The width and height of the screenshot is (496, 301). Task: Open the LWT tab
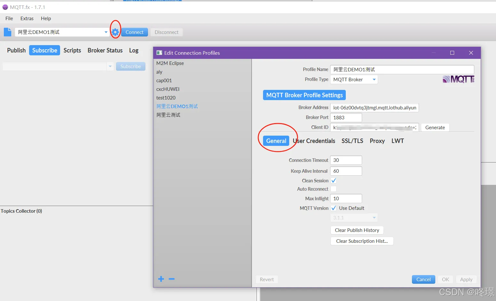click(398, 141)
